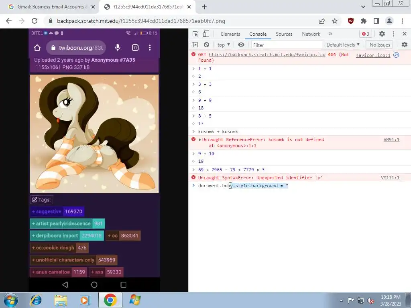Open the favicon.ico URL link in error
The image size is (411, 308).
coord(267,55)
